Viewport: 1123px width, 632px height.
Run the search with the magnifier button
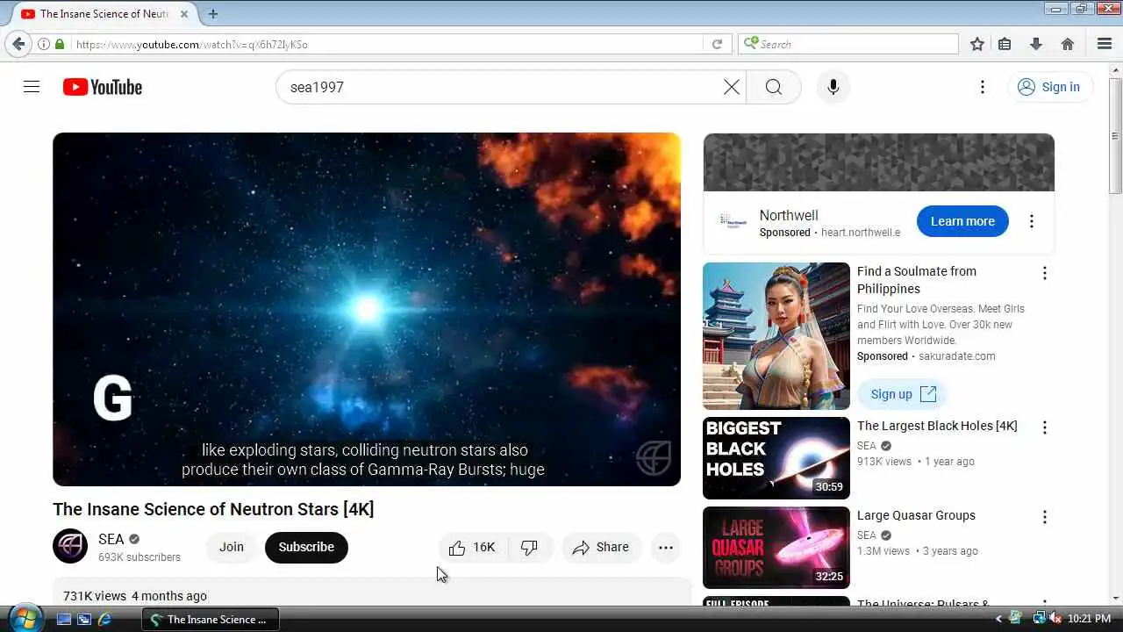[x=773, y=87]
